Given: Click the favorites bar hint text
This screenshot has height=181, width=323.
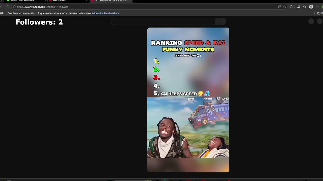Looking at the screenshot, I should click(x=49, y=13).
